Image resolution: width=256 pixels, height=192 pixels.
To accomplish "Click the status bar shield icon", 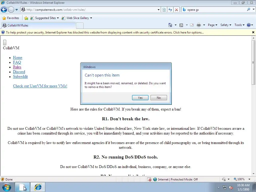I will tap(2, 179).
